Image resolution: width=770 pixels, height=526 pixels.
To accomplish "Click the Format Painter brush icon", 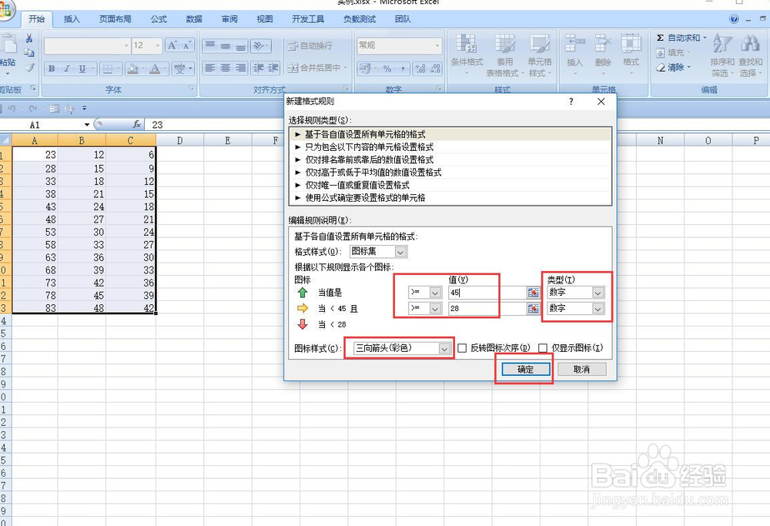I will [29, 68].
